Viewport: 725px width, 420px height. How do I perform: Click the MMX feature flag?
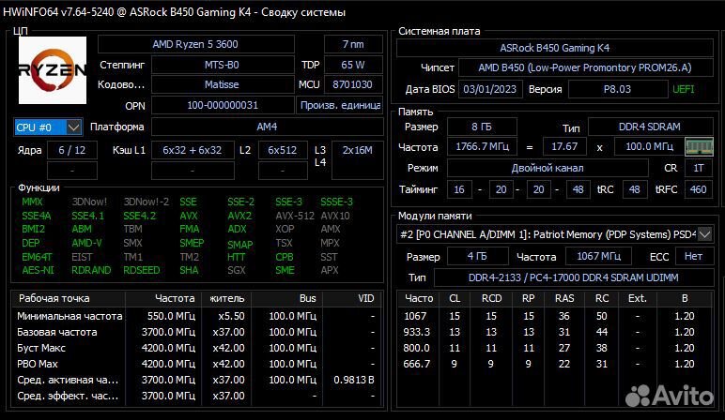pos(32,202)
